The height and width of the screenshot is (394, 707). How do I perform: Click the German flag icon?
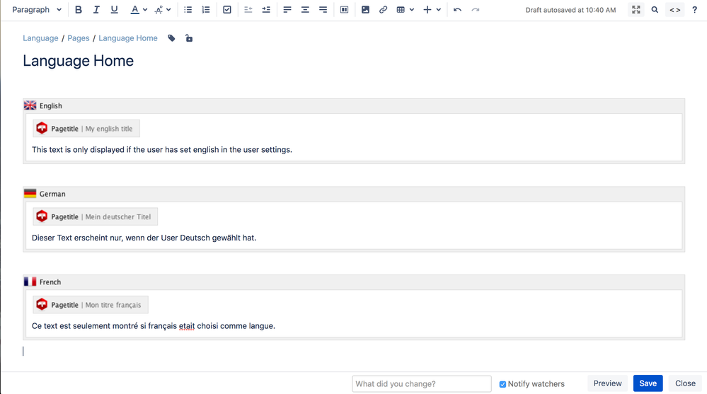pyautogui.click(x=30, y=193)
